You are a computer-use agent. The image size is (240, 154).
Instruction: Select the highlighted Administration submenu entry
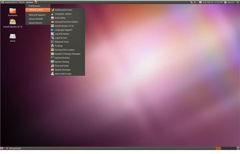point(38,10)
